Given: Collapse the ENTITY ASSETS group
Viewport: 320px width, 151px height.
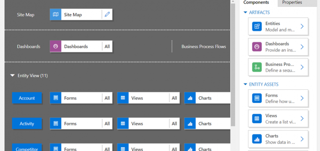Looking at the screenshot, I should click(x=245, y=84).
